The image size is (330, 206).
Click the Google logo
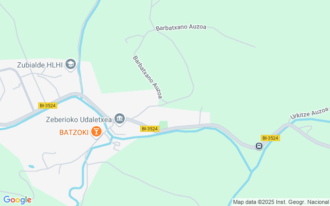tap(17, 200)
